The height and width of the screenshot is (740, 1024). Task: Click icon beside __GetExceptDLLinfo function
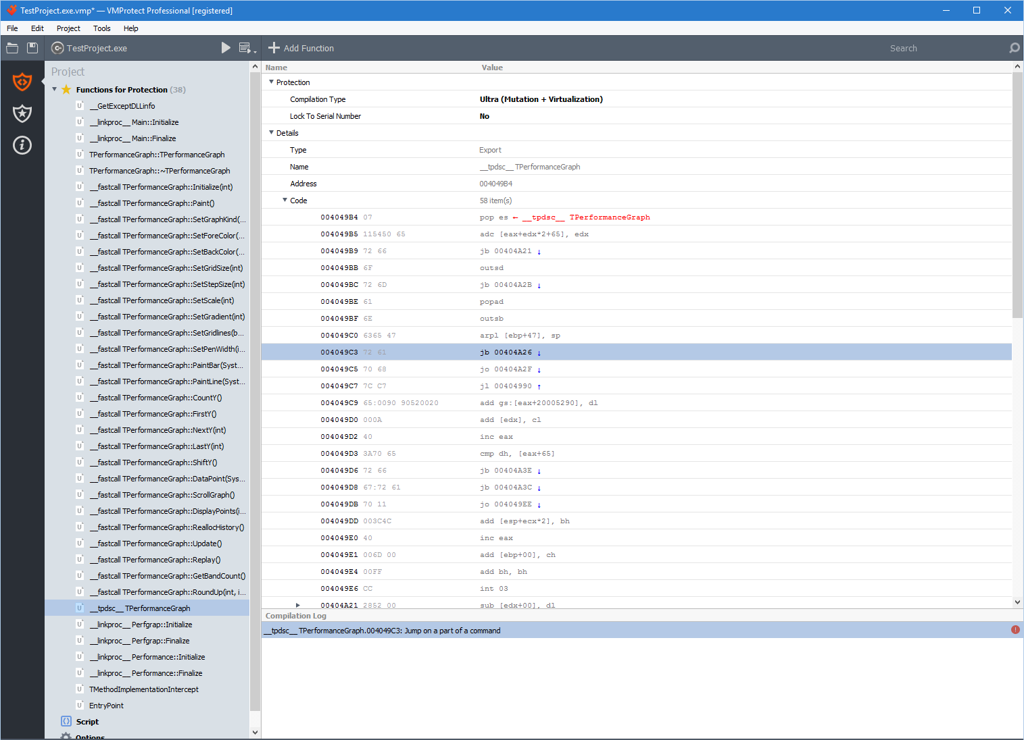point(80,106)
